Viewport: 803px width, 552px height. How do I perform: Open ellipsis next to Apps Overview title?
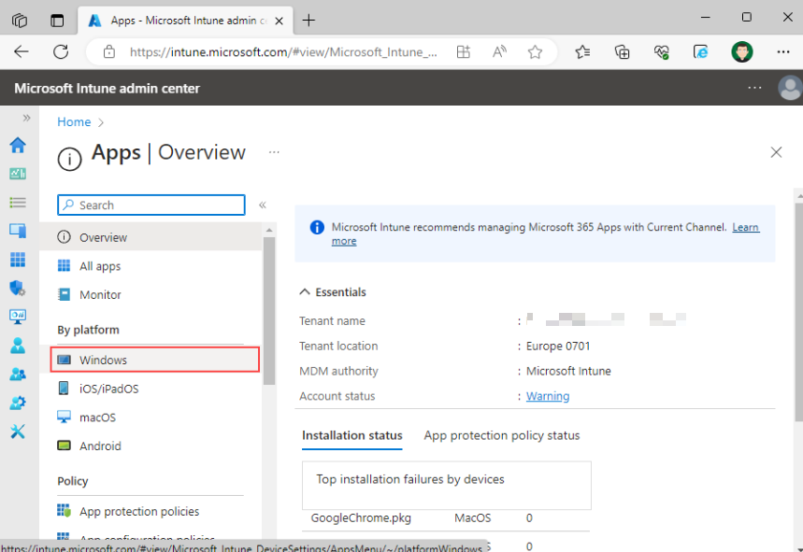click(274, 152)
